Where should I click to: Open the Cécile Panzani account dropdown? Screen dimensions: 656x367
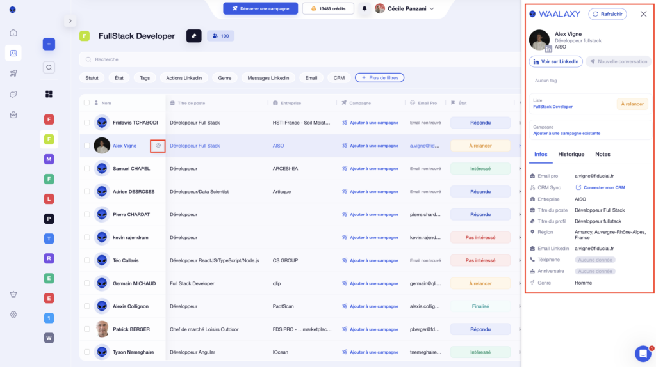coord(405,8)
